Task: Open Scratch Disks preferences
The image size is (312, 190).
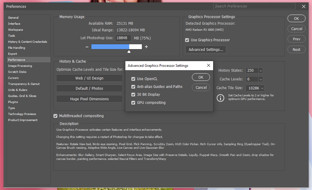Action: coord(29,72)
